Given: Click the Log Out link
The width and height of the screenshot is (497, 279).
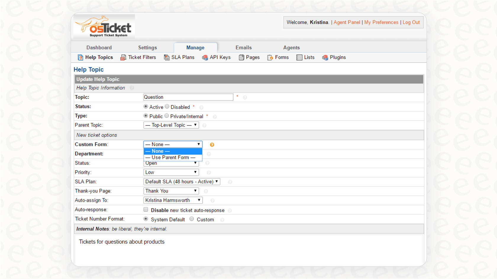Looking at the screenshot, I should pyautogui.click(x=411, y=22).
